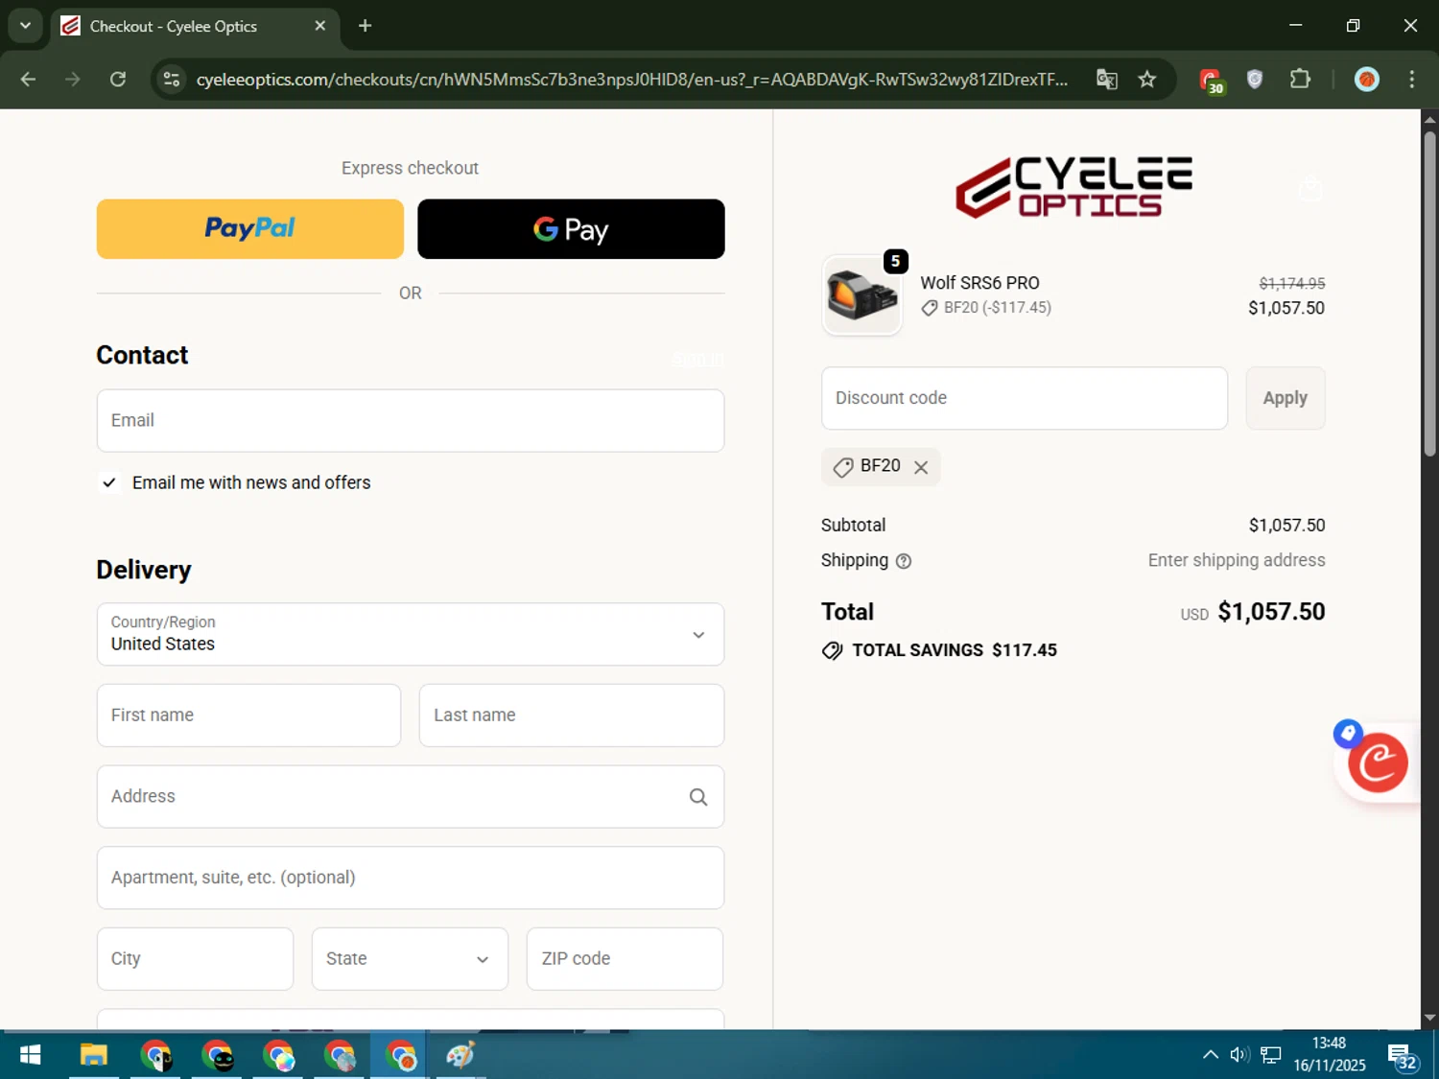
Task: Click the network icon in the tray
Action: click(1271, 1055)
